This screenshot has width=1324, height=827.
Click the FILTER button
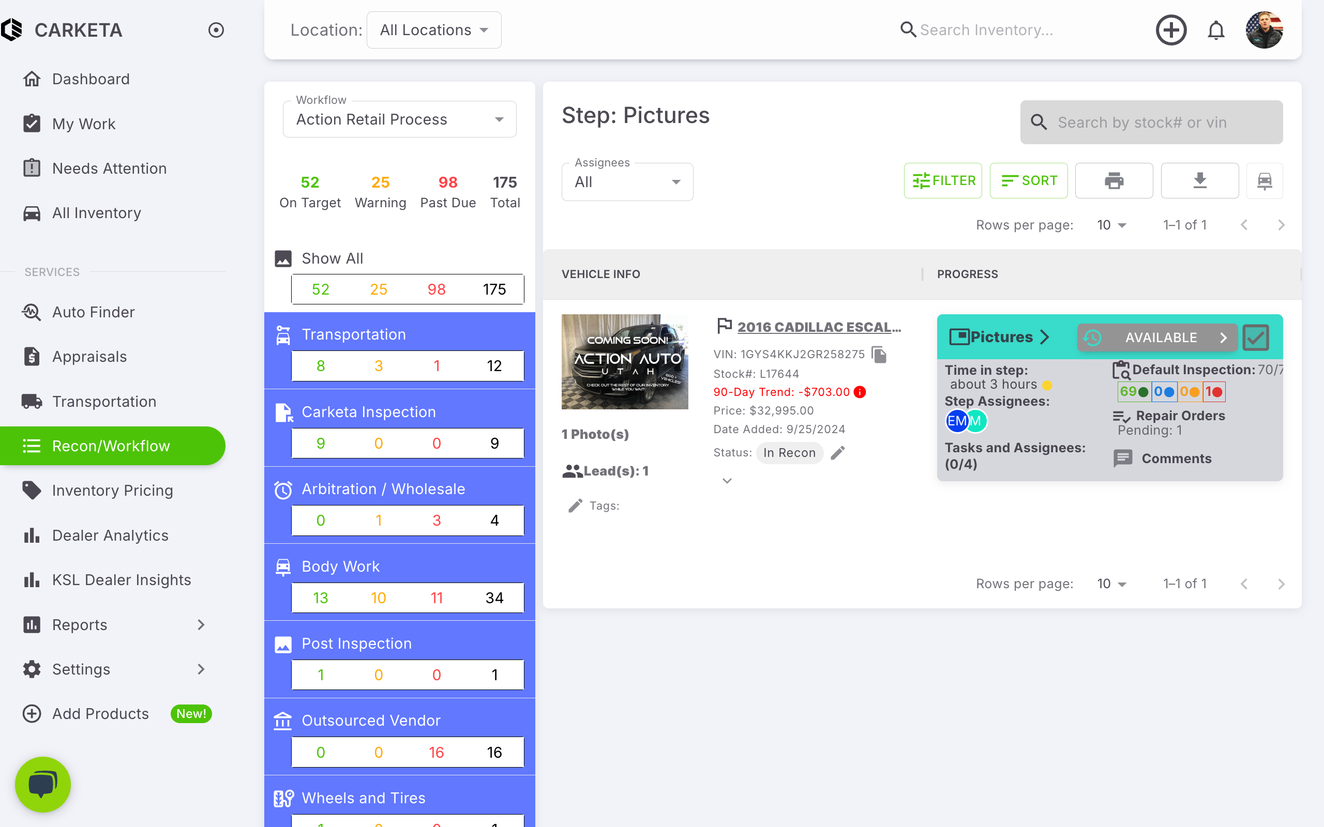[x=943, y=180]
